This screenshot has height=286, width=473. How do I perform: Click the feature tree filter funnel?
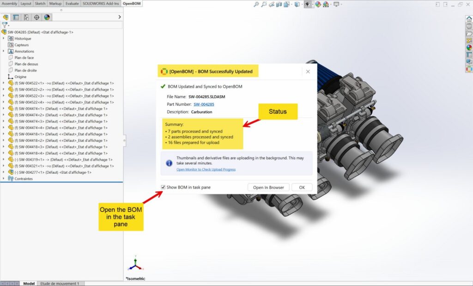click(x=5, y=25)
